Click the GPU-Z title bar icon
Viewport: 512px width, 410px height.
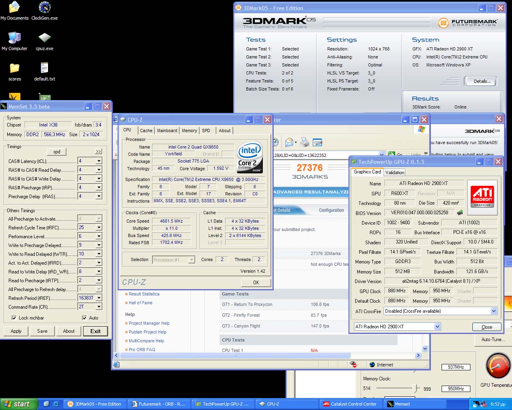point(354,161)
